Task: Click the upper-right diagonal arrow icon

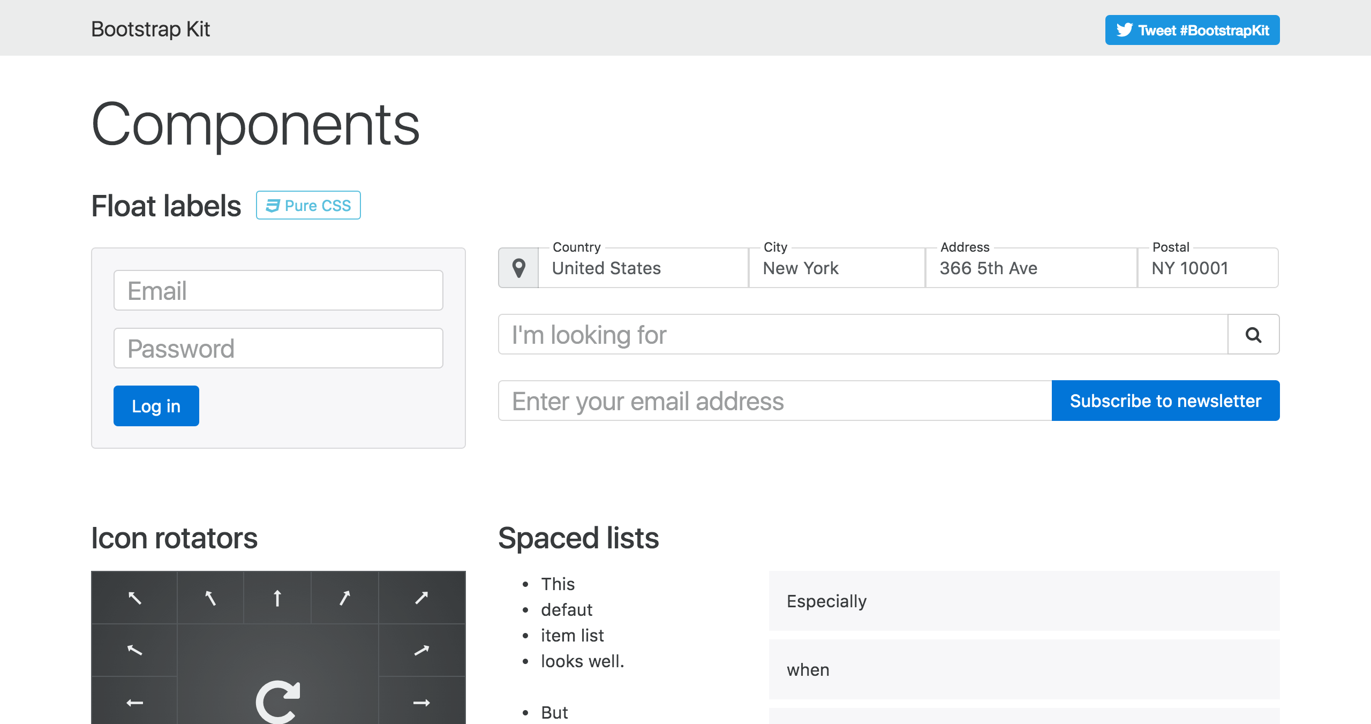Action: 419,597
